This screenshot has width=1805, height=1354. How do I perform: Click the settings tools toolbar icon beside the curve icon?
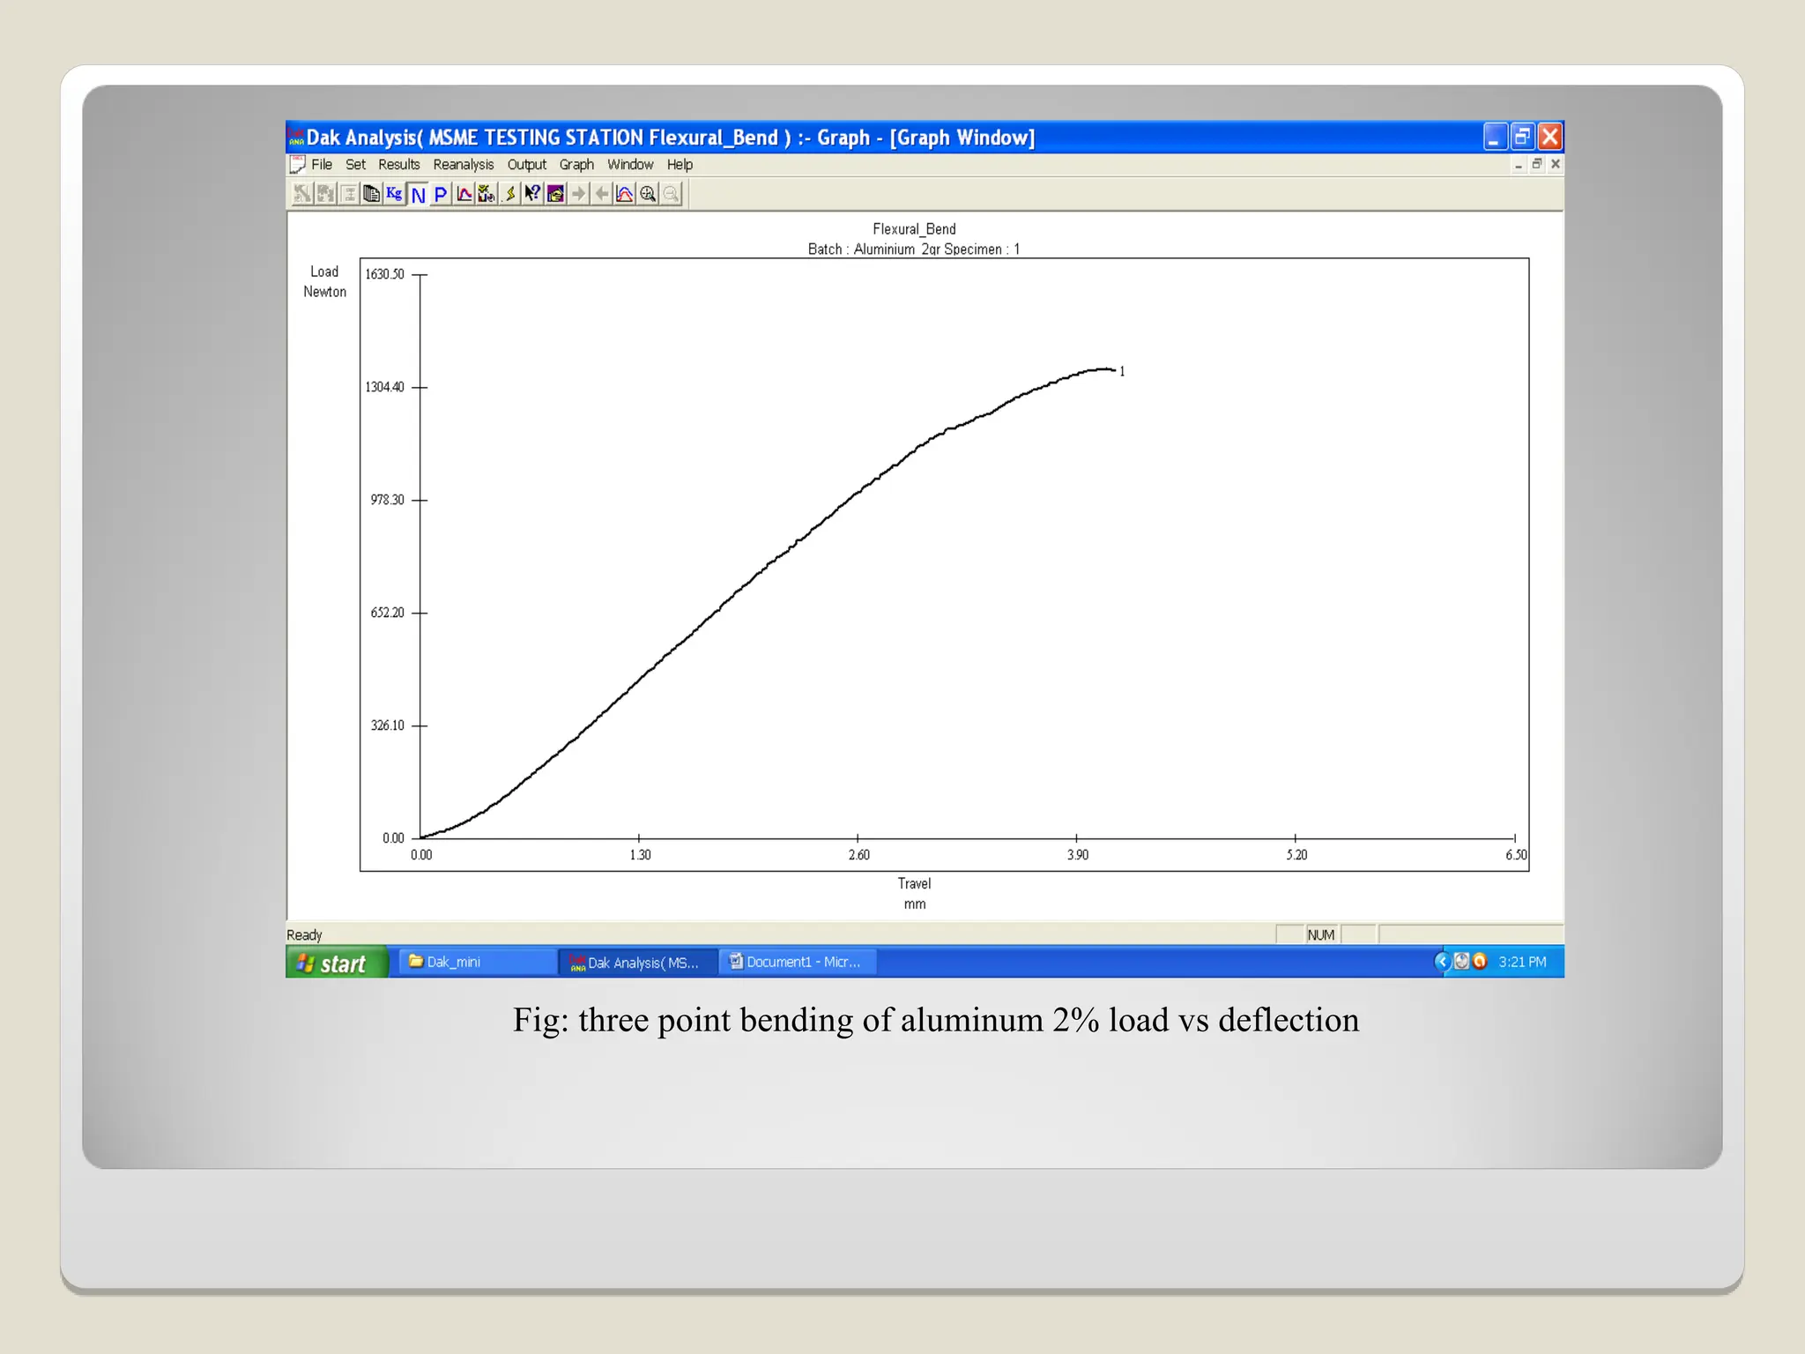(x=487, y=194)
